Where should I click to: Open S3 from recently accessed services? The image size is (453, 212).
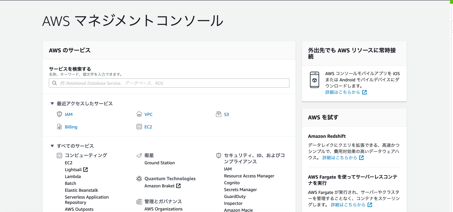point(227,114)
